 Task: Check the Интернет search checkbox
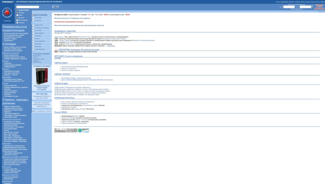(17, 22)
